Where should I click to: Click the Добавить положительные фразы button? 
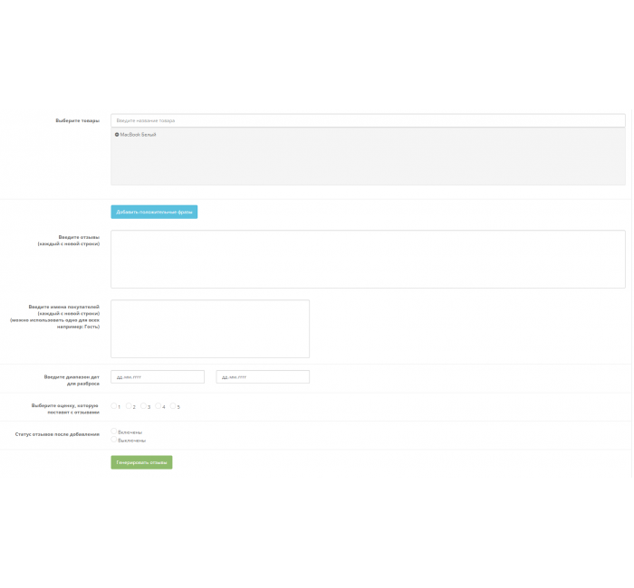[154, 212]
